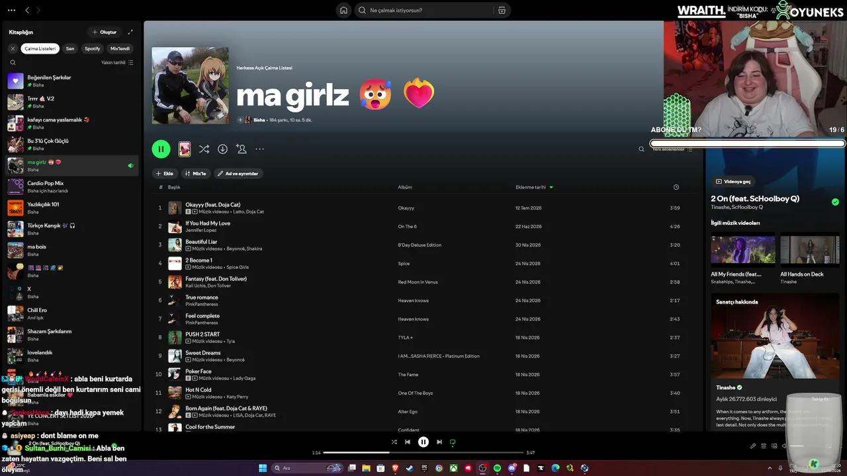Open playlist owner 'Bisha' profile link
847x476 pixels.
pos(259,120)
